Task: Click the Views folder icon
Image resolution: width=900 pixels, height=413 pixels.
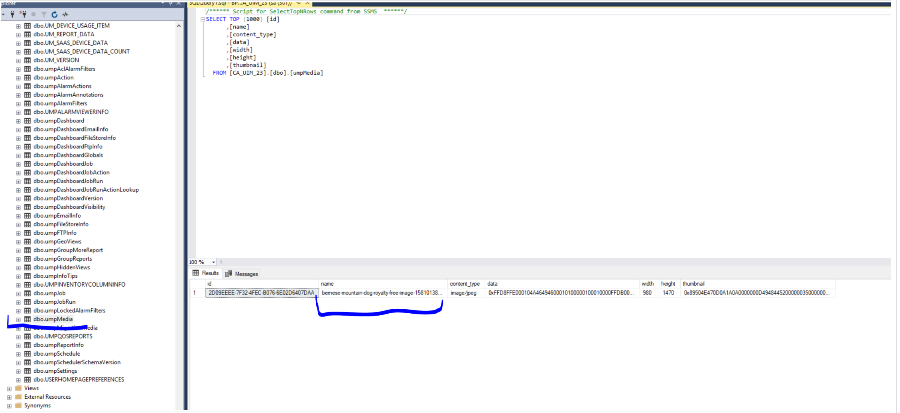Action: 18,388
